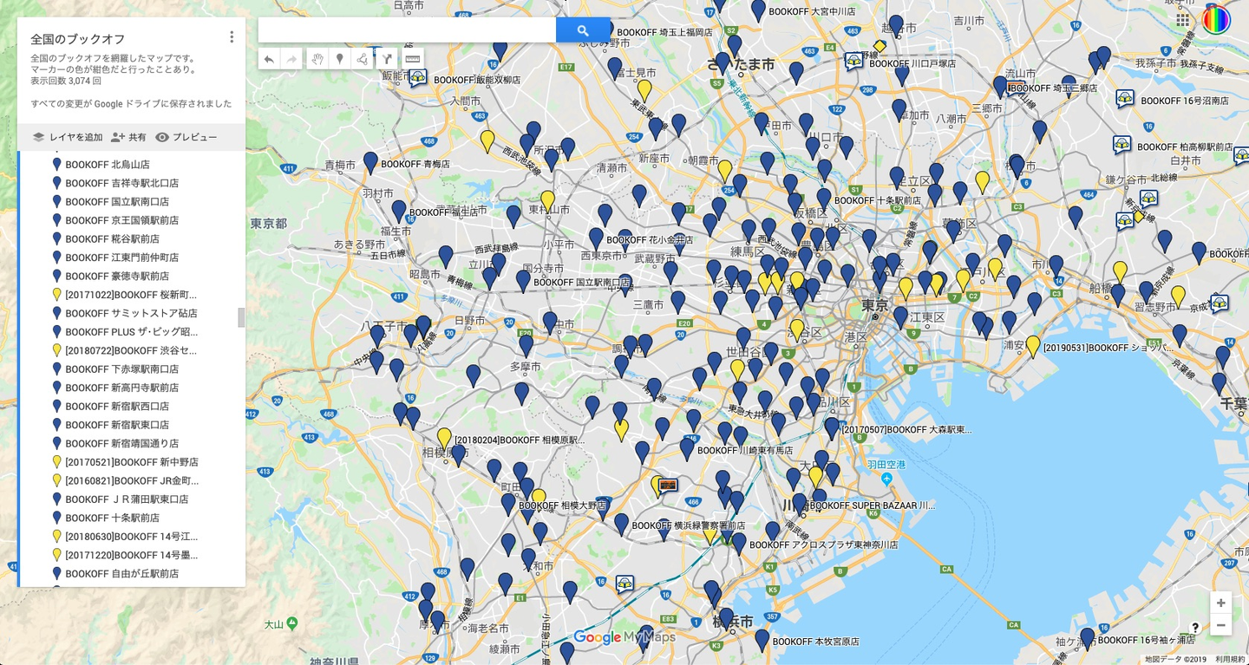Screen dimensions: 1249x665
Task: Click the map pin for BOOKOFF 十条駅前店
Action: pos(824,199)
